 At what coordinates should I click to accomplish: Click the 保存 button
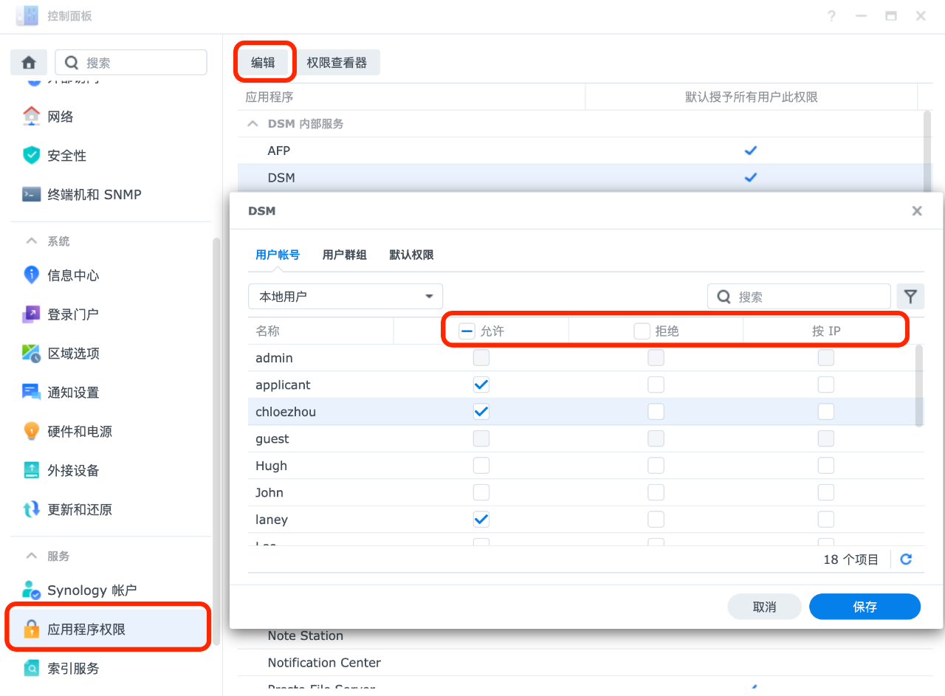point(865,607)
